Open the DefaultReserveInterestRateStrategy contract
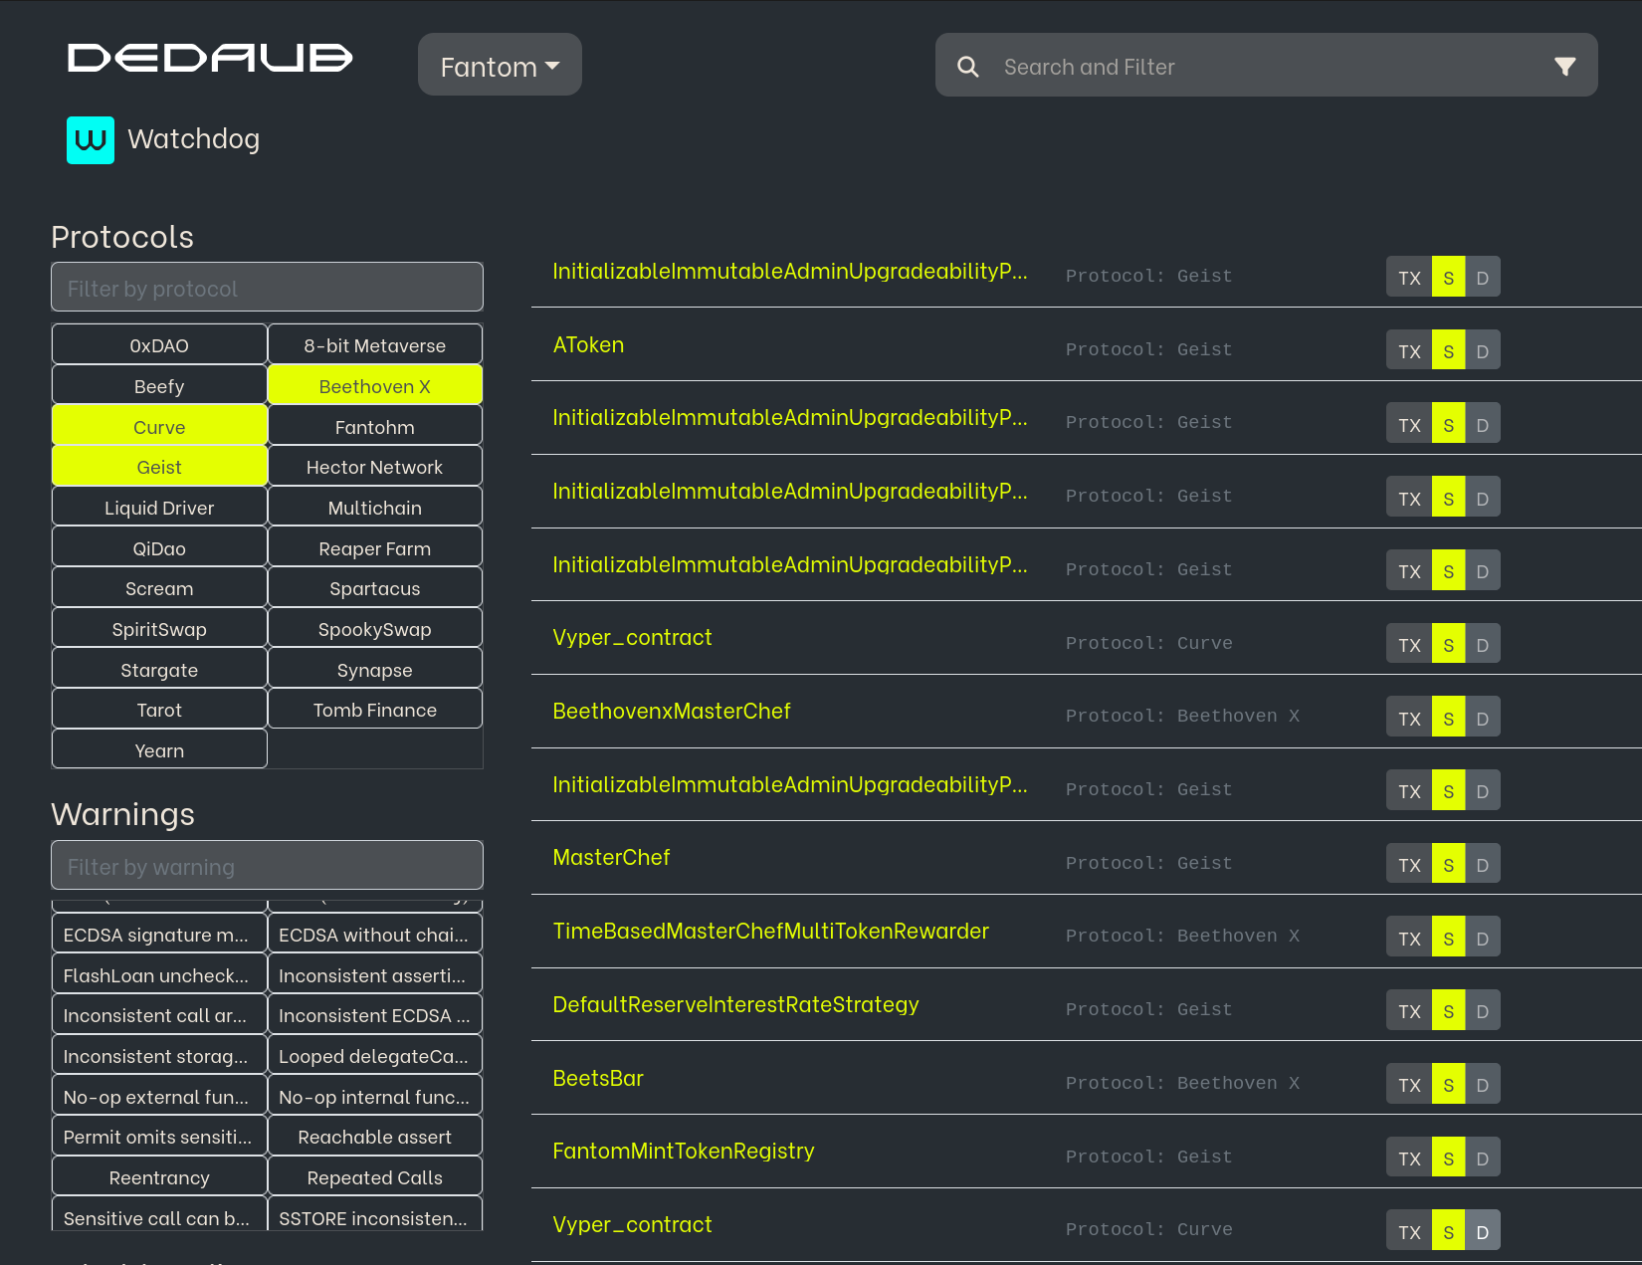This screenshot has height=1265, width=1642. [x=735, y=1004]
